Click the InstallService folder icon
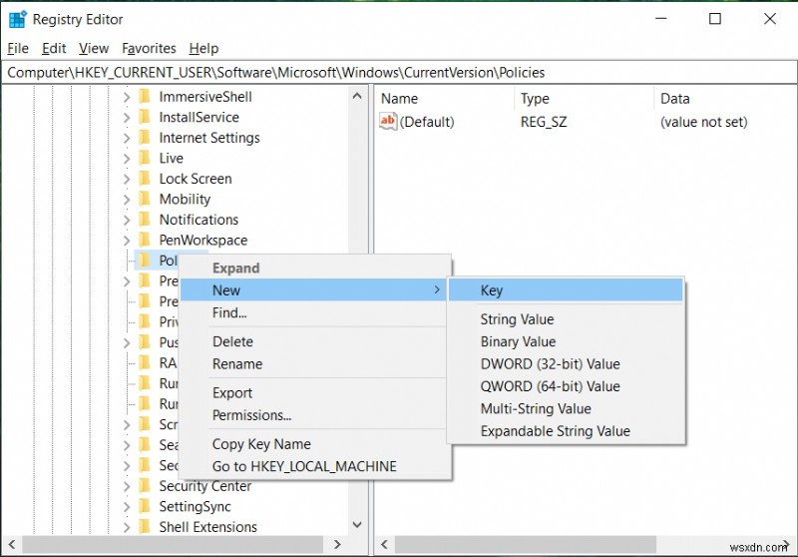The image size is (798, 557). [145, 117]
